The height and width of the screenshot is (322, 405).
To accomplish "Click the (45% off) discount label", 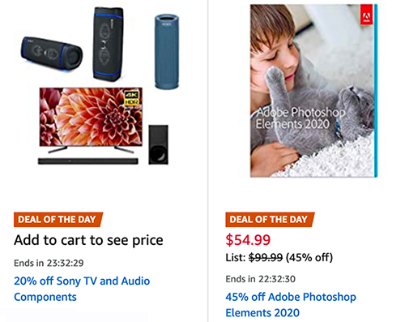I will [309, 257].
